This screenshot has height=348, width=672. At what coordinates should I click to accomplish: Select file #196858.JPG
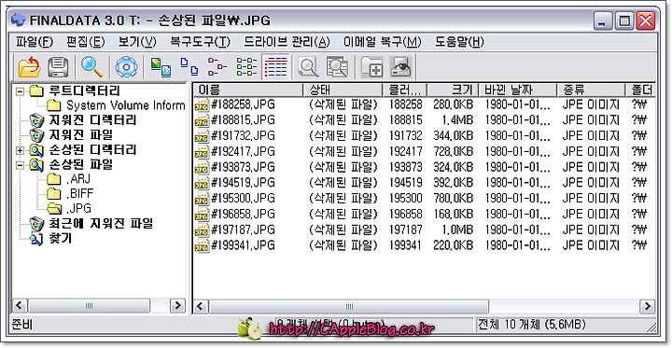[243, 214]
